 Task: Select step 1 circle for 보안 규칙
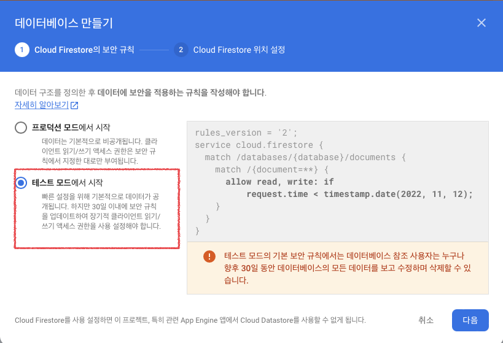coord(22,50)
